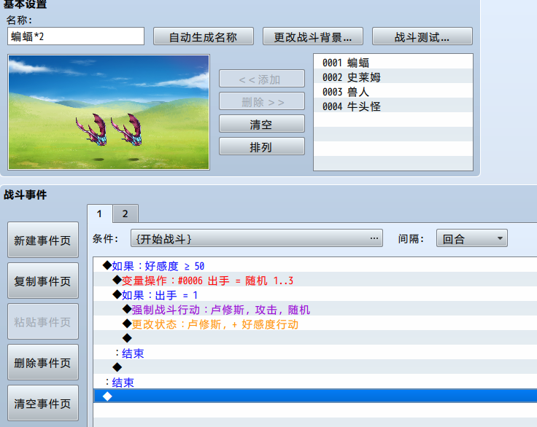Select the inner ：结束 line below the 更改状态 block

point(315,353)
